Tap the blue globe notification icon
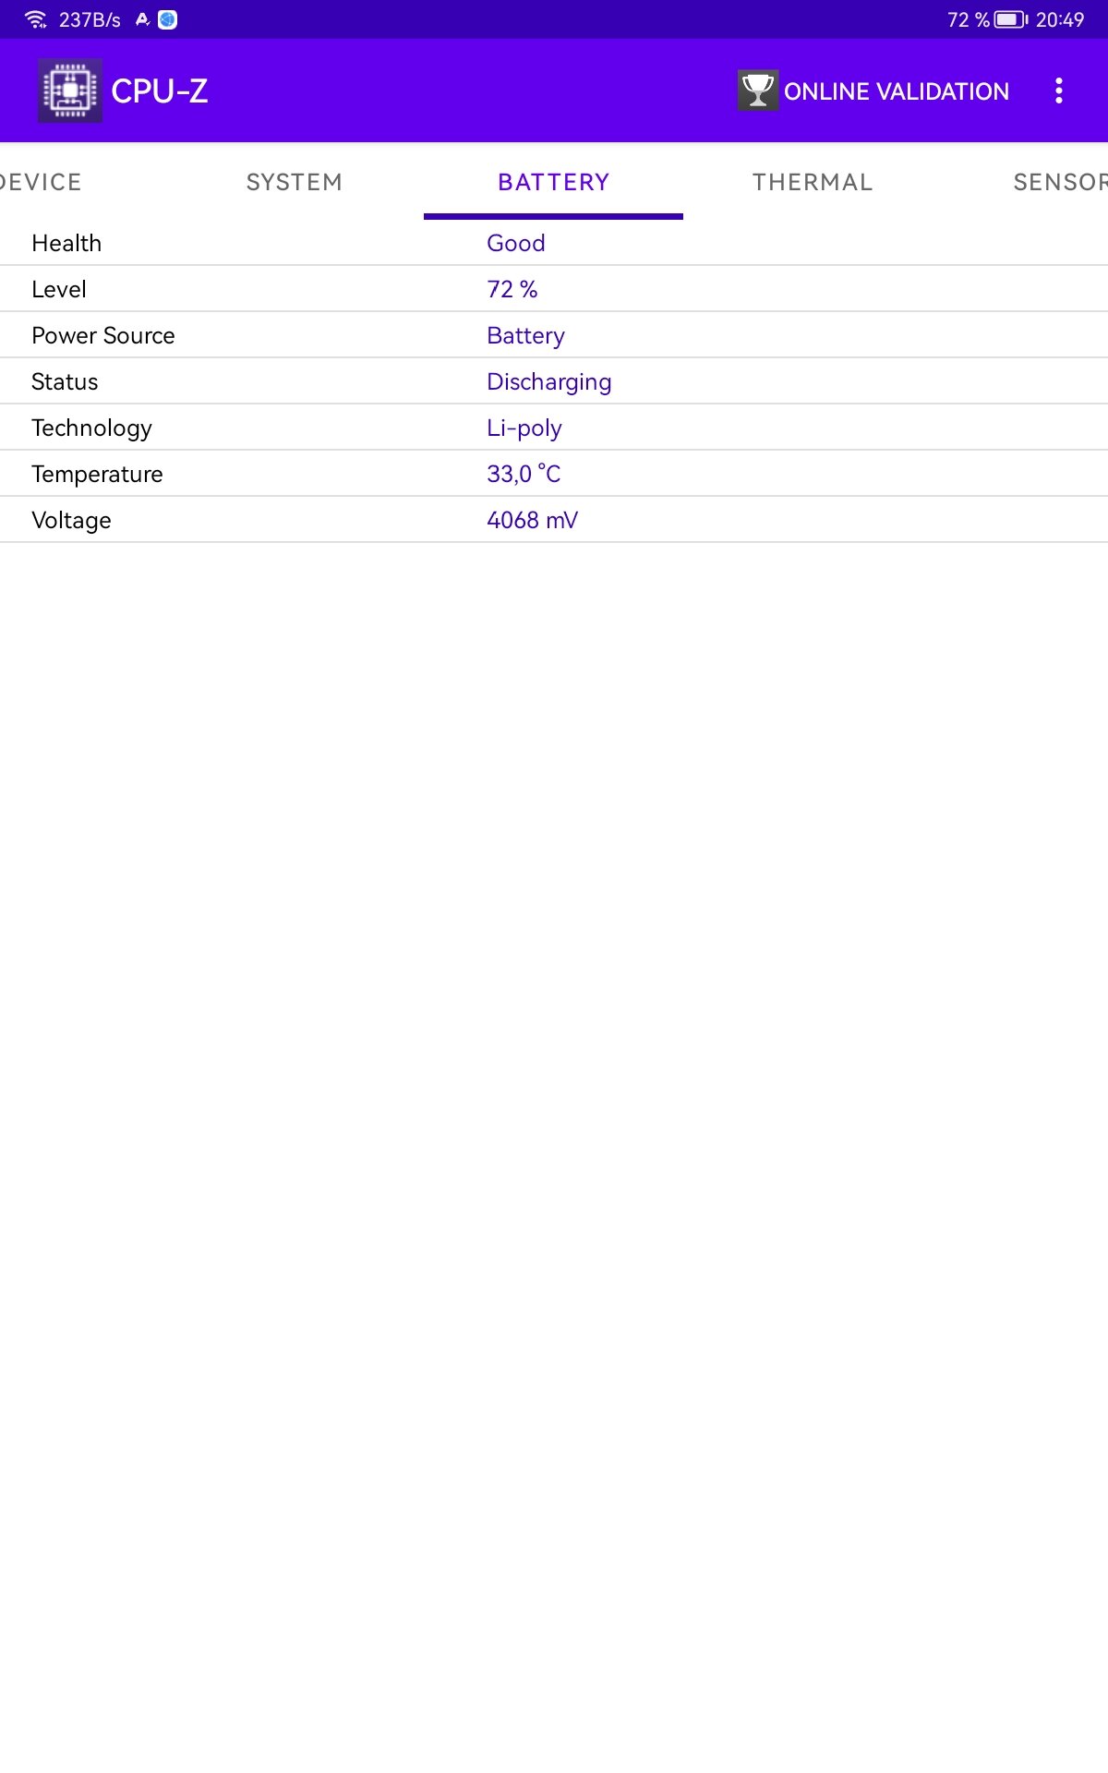 (x=167, y=19)
